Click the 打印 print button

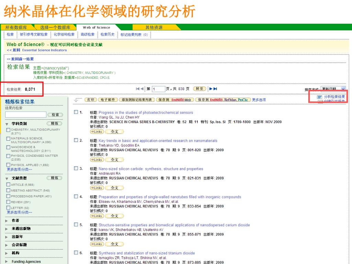(91, 100)
